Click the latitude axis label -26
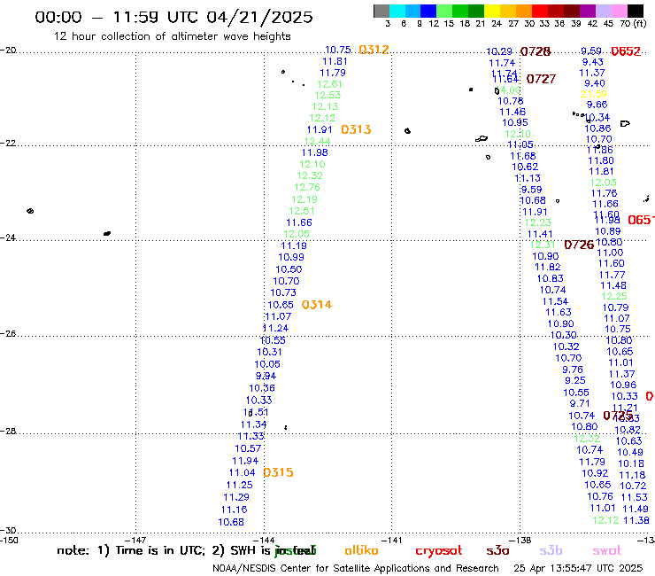The height and width of the screenshot is (576, 655). 8,334
